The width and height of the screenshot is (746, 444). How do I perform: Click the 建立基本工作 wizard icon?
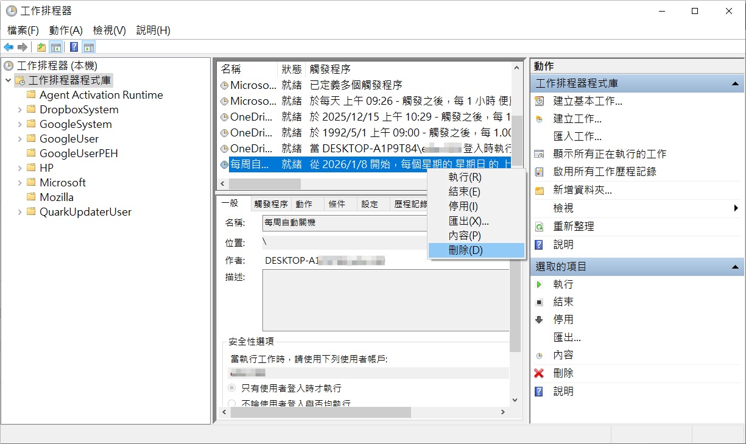539,101
